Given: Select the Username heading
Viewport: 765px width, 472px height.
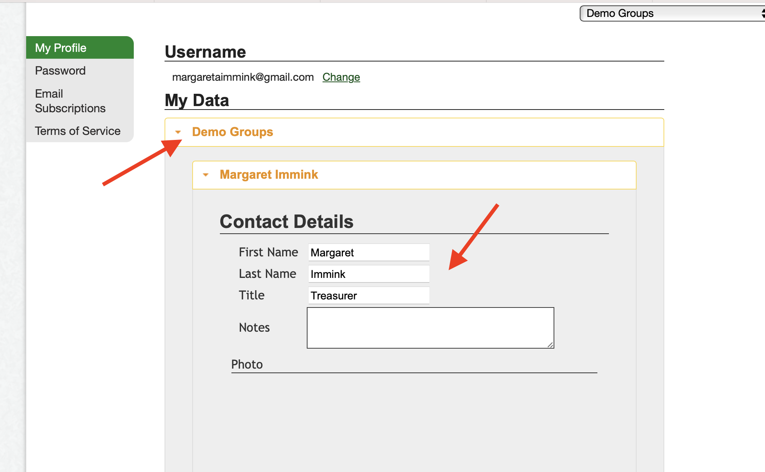Looking at the screenshot, I should (205, 52).
